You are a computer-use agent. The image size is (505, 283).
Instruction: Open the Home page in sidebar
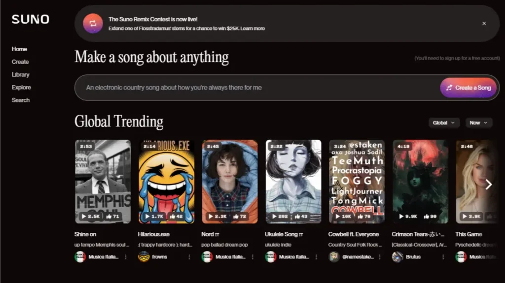[x=19, y=49]
